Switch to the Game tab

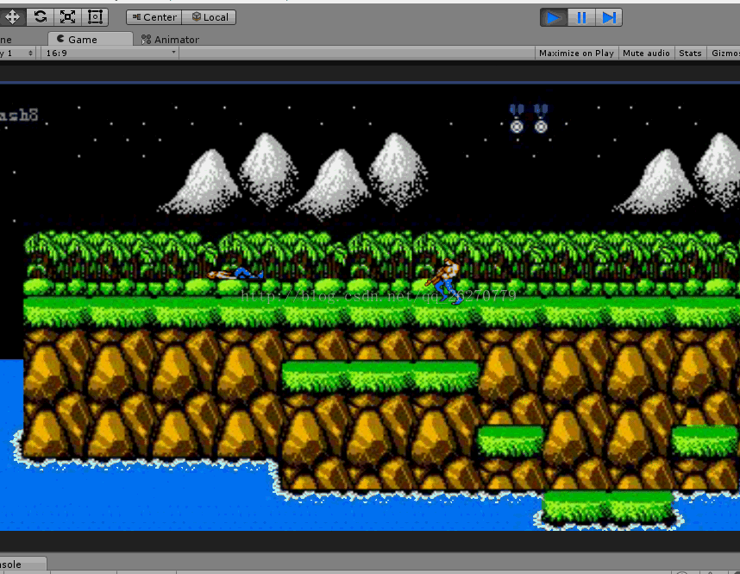pyautogui.click(x=90, y=39)
